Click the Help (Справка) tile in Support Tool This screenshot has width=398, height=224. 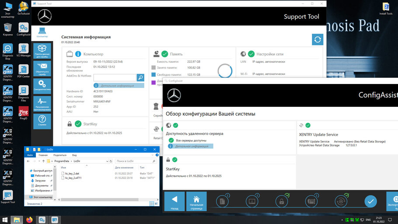[42, 121]
